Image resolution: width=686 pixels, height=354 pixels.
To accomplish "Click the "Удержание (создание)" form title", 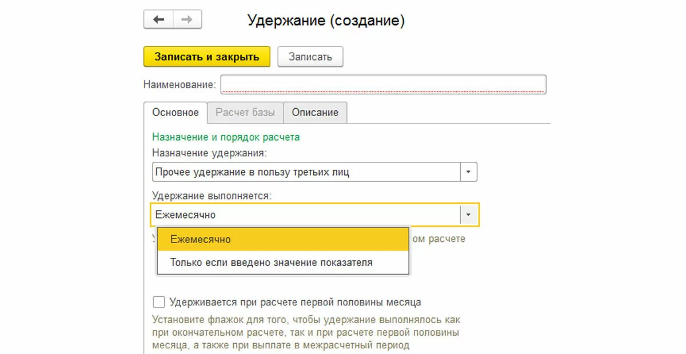I will point(326,21).
